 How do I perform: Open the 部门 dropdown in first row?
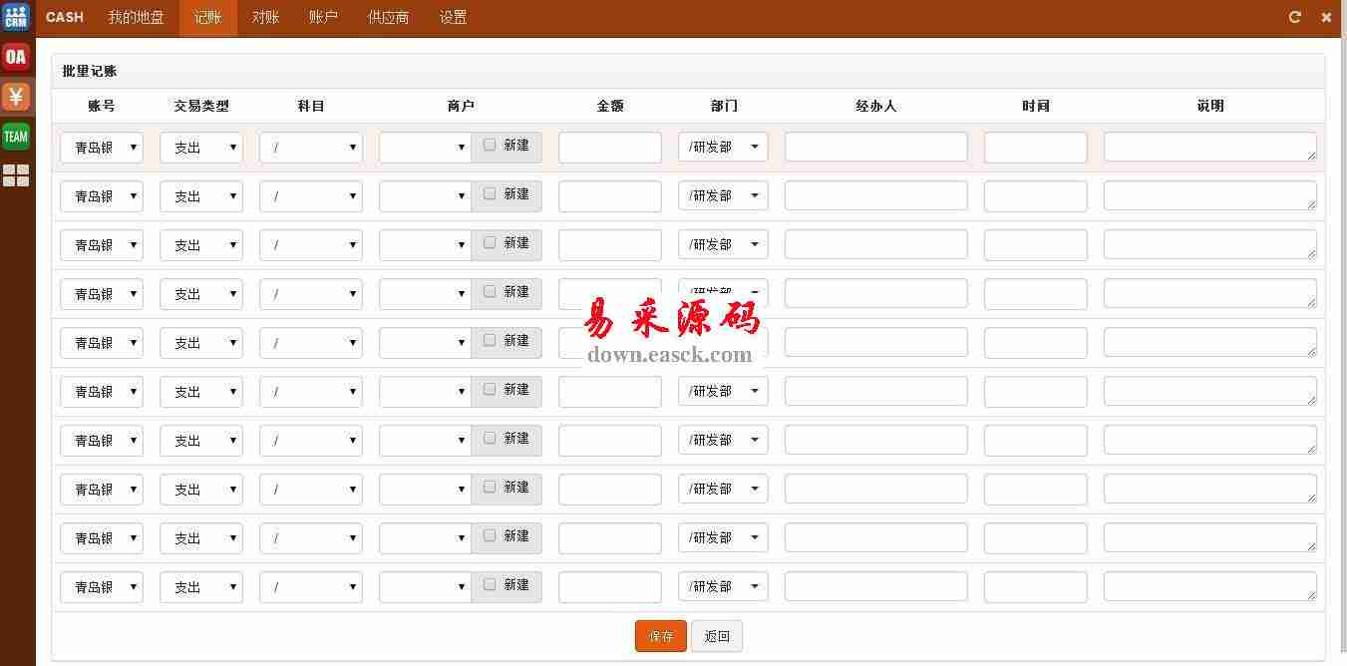point(723,148)
